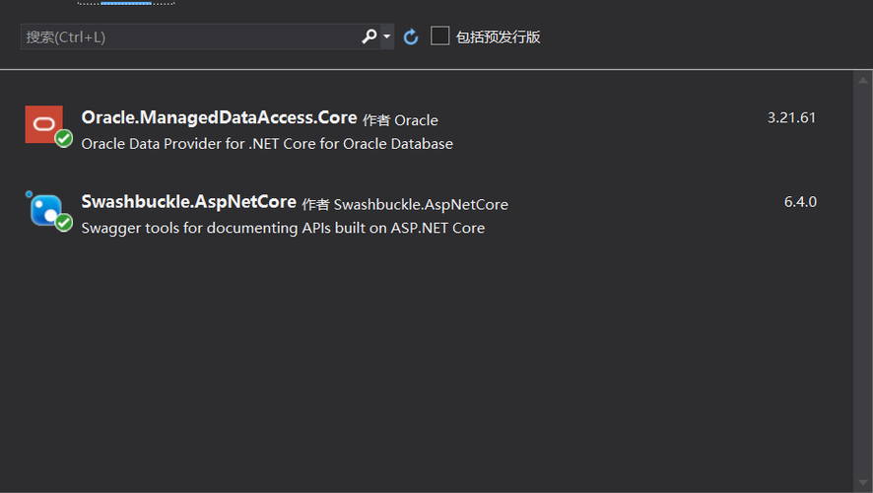The width and height of the screenshot is (873, 493).
Task: Select the Swashbuckle.AspNetCore package title
Action: point(188,202)
